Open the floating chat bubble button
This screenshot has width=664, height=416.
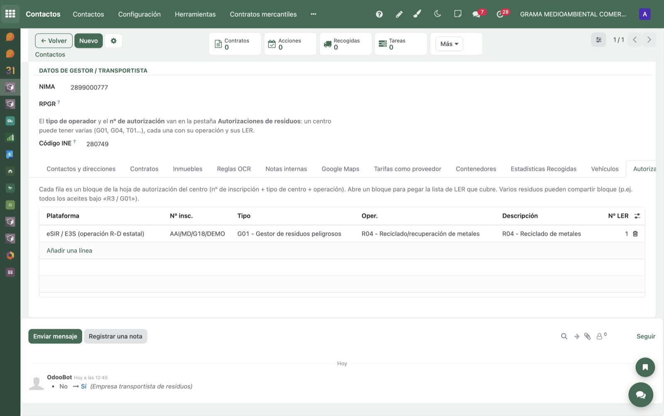click(641, 394)
